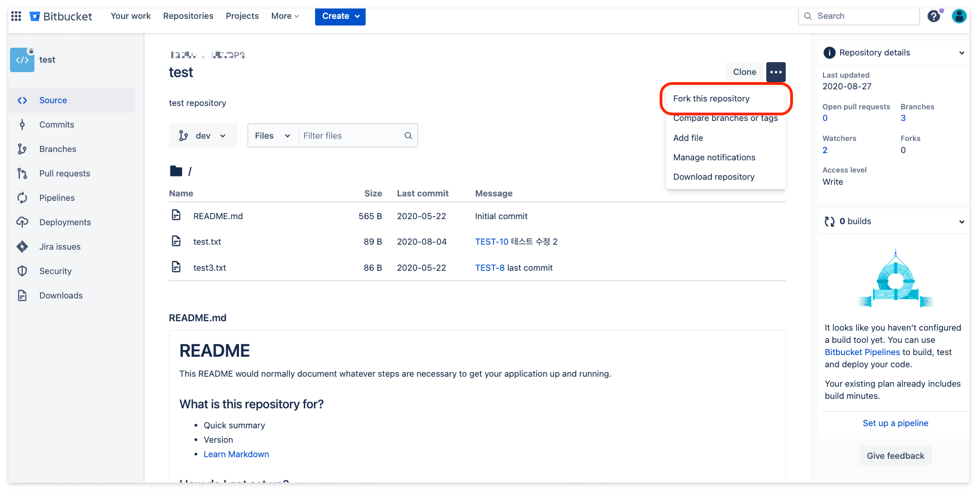Image resolution: width=978 pixels, height=491 pixels.
Task: Open the More navigation dropdown
Action: (x=285, y=16)
